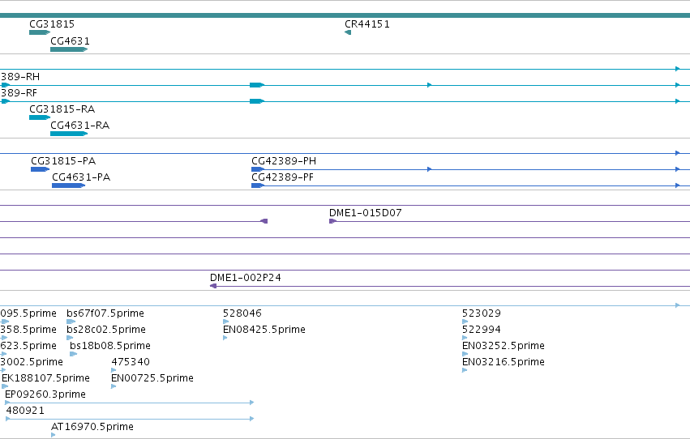690x439 pixels.
Task: Click the reverse arrow left of DME1-015D07
Action: 264,221
